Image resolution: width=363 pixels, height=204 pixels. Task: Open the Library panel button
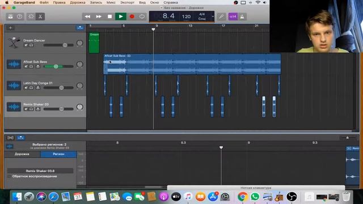(x=10, y=16)
